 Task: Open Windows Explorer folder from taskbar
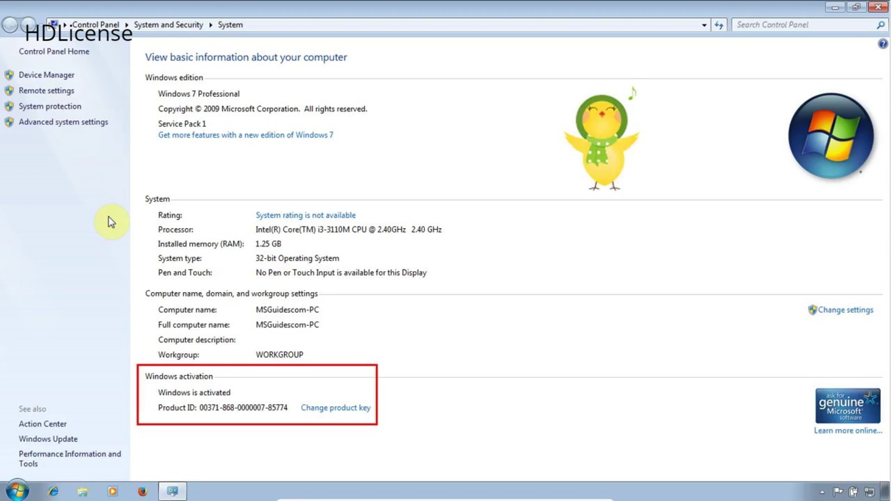coord(83,491)
